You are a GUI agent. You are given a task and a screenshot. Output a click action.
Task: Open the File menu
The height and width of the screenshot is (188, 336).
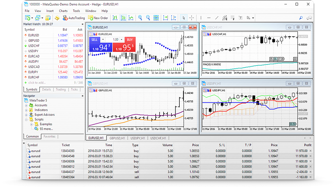[27, 11]
